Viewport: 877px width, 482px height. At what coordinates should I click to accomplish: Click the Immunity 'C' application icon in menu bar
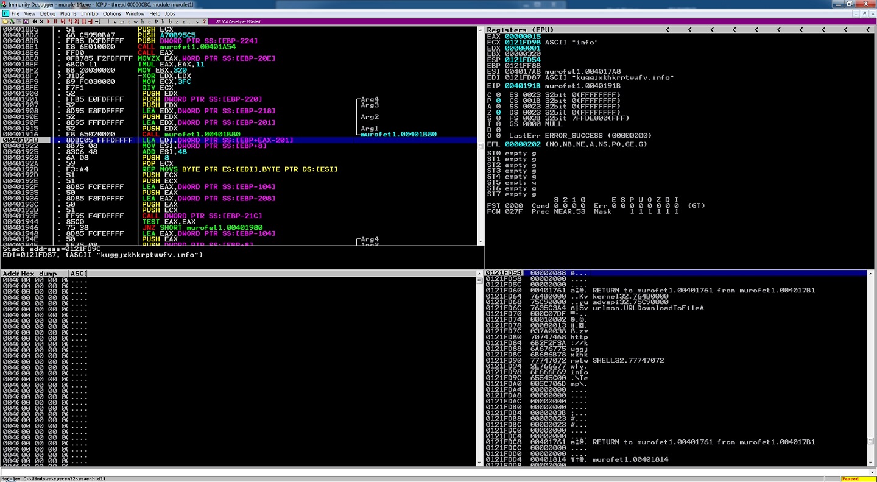5,13
